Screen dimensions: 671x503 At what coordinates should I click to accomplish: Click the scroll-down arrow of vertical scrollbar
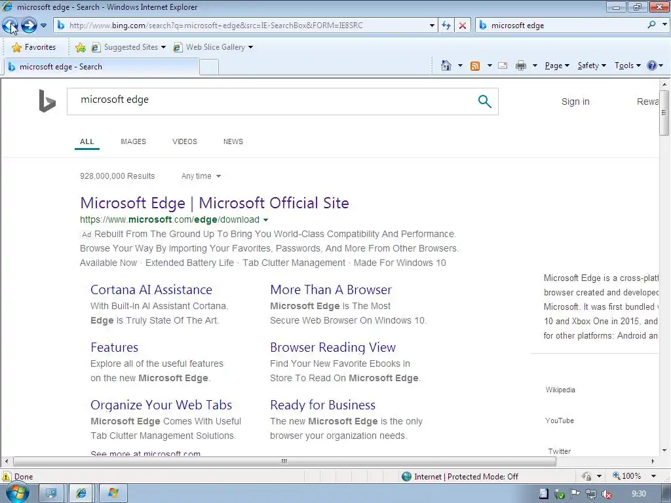point(664,451)
